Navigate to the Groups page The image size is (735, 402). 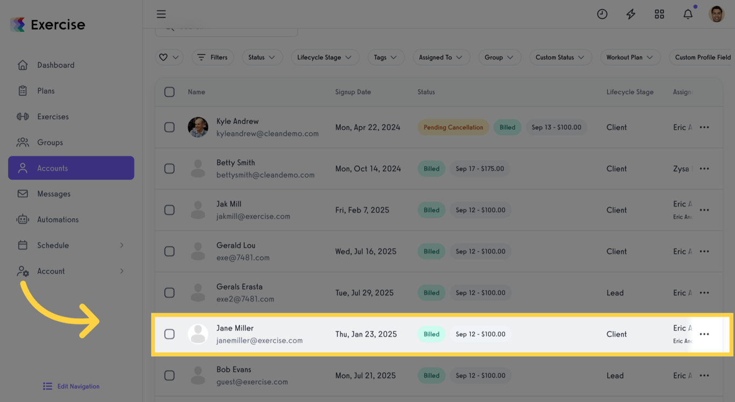[50, 142]
